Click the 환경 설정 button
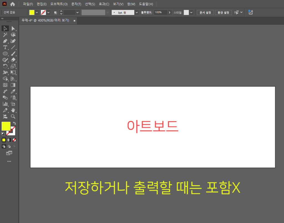Image resolution: width=284 pixels, height=223 pixels. [x=223, y=12]
